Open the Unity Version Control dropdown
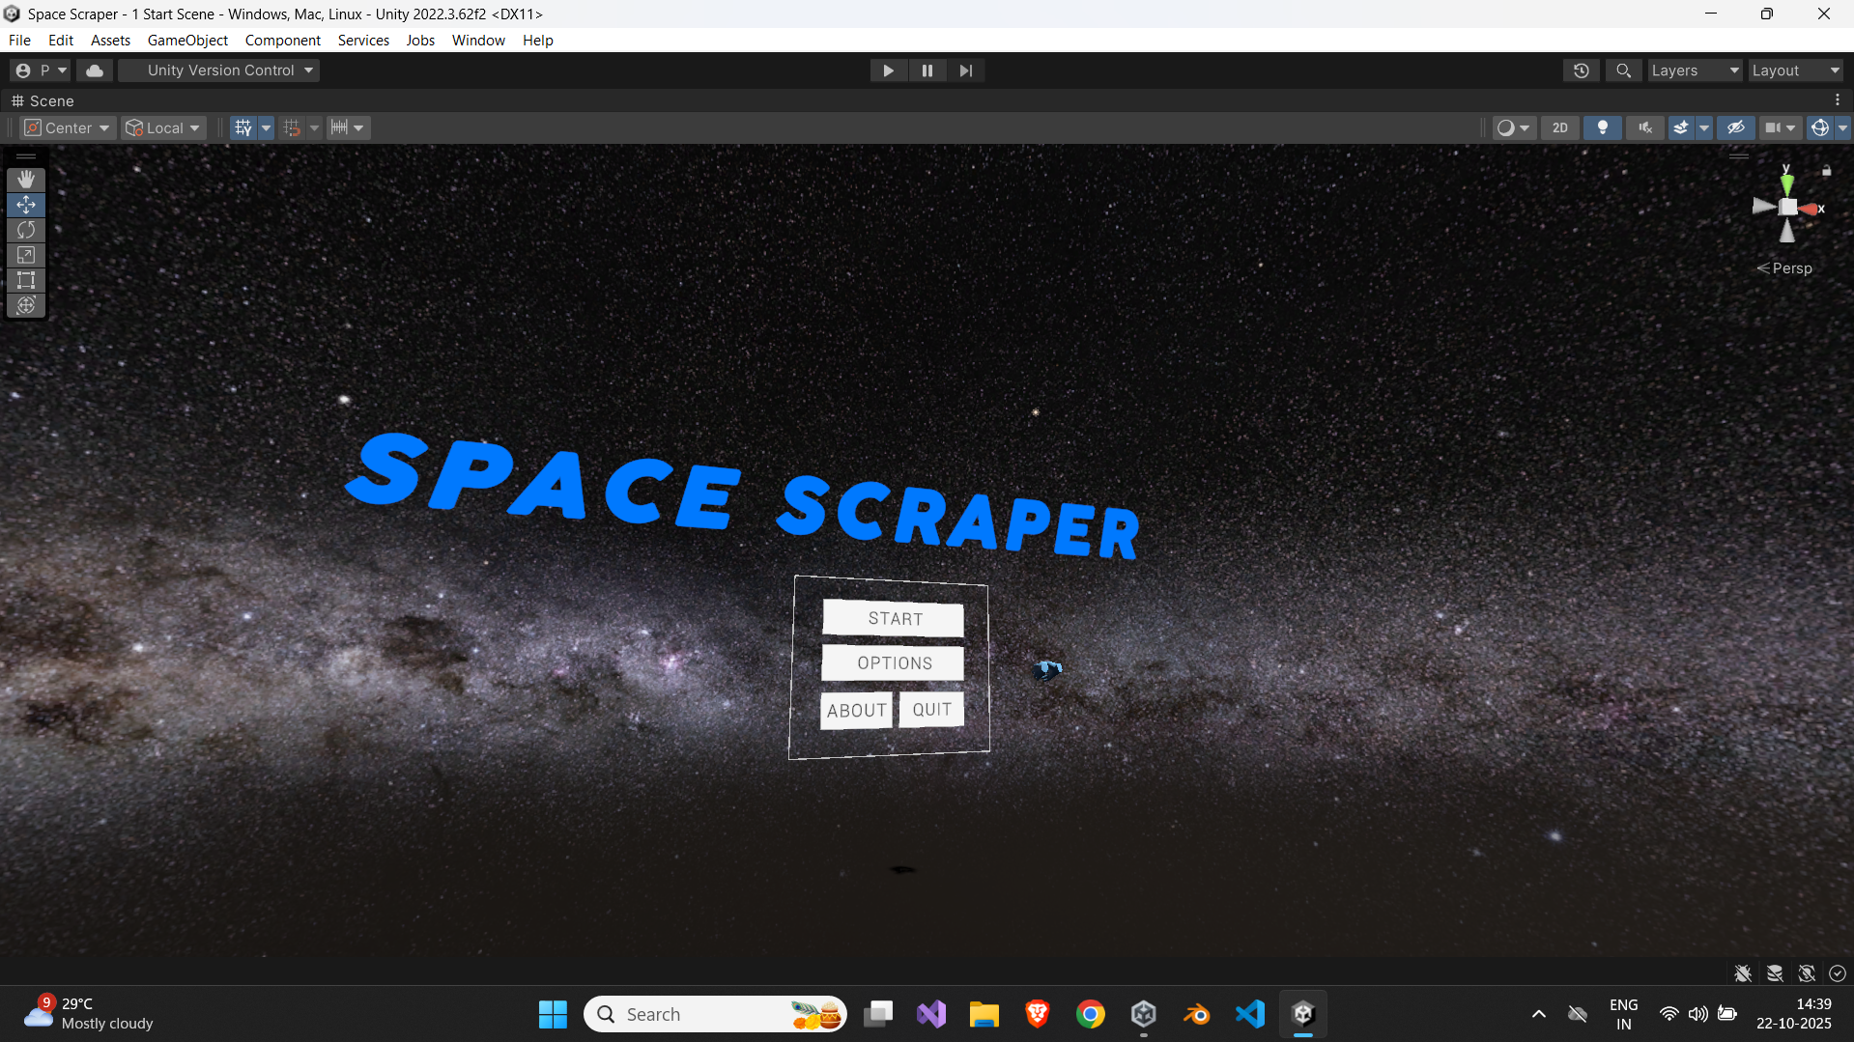Screen dimensions: 1854x1042 tap(218, 70)
